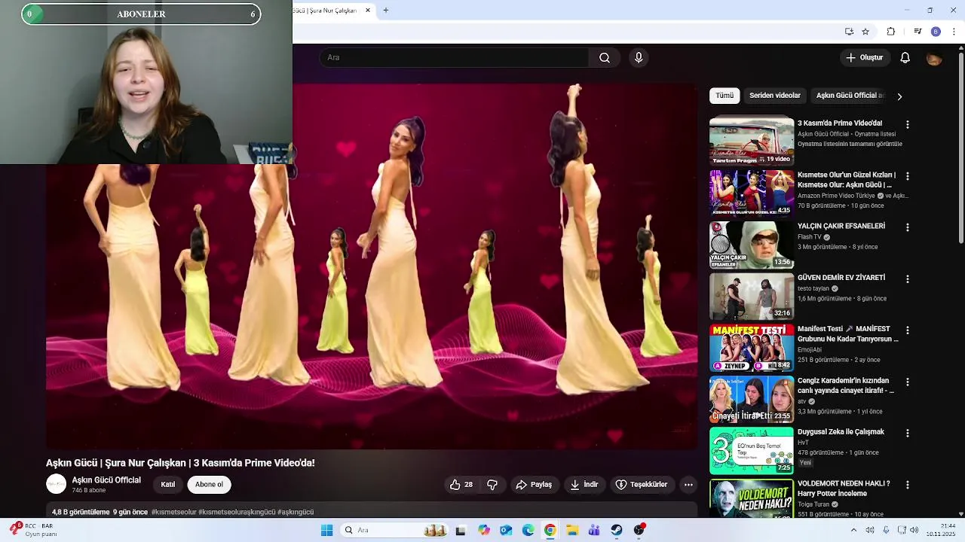Open YouTube notifications bell
The image size is (965, 542).
(x=905, y=58)
